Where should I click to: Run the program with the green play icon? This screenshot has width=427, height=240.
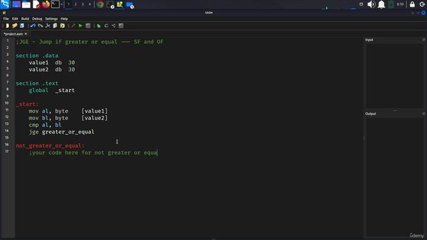pos(81,25)
